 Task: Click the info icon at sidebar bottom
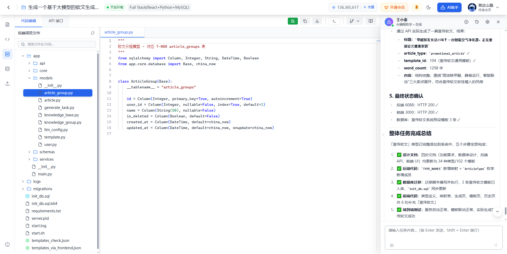(x=7, y=245)
